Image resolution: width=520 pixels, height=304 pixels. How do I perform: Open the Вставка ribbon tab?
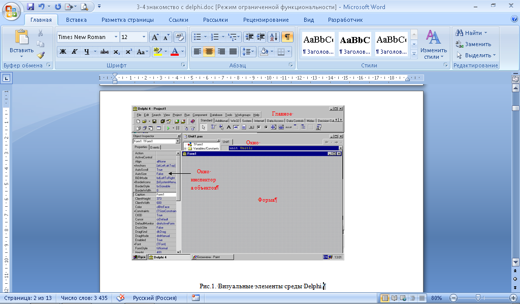pos(76,20)
